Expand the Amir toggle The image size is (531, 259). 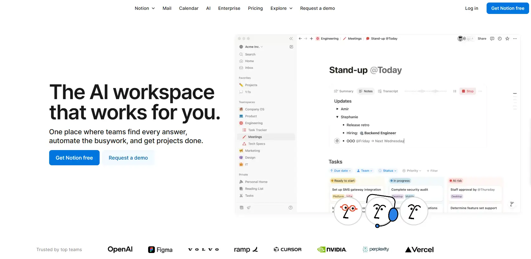click(337, 109)
